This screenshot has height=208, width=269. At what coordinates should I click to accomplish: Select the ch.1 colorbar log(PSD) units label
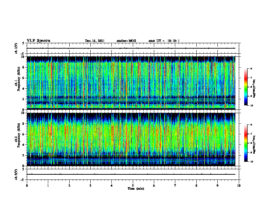point(254,89)
